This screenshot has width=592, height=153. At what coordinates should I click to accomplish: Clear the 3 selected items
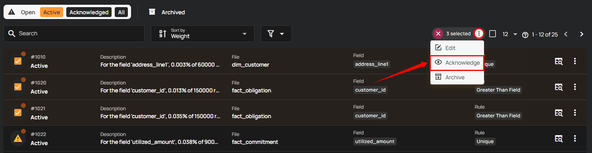point(438,34)
